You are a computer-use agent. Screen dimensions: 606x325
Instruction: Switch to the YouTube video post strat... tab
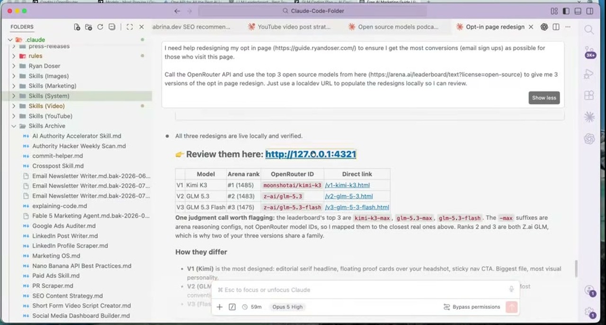pyautogui.click(x=289, y=27)
